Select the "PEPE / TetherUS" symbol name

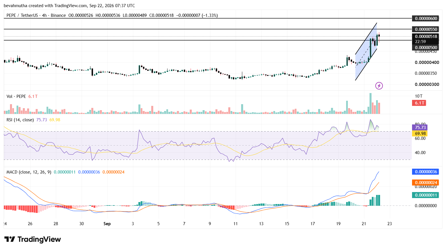pos(22,15)
